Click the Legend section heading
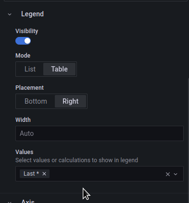This screenshot has width=189, height=203. click(32, 14)
